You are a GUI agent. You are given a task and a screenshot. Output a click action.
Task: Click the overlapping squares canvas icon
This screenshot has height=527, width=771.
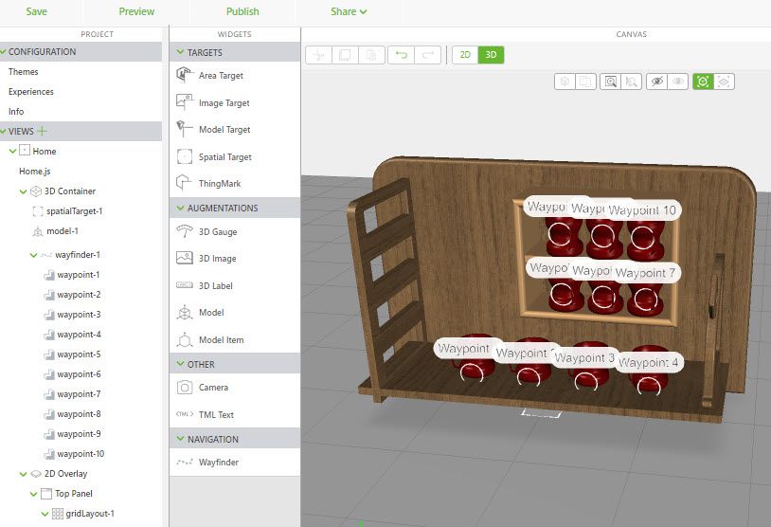(x=585, y=82)
